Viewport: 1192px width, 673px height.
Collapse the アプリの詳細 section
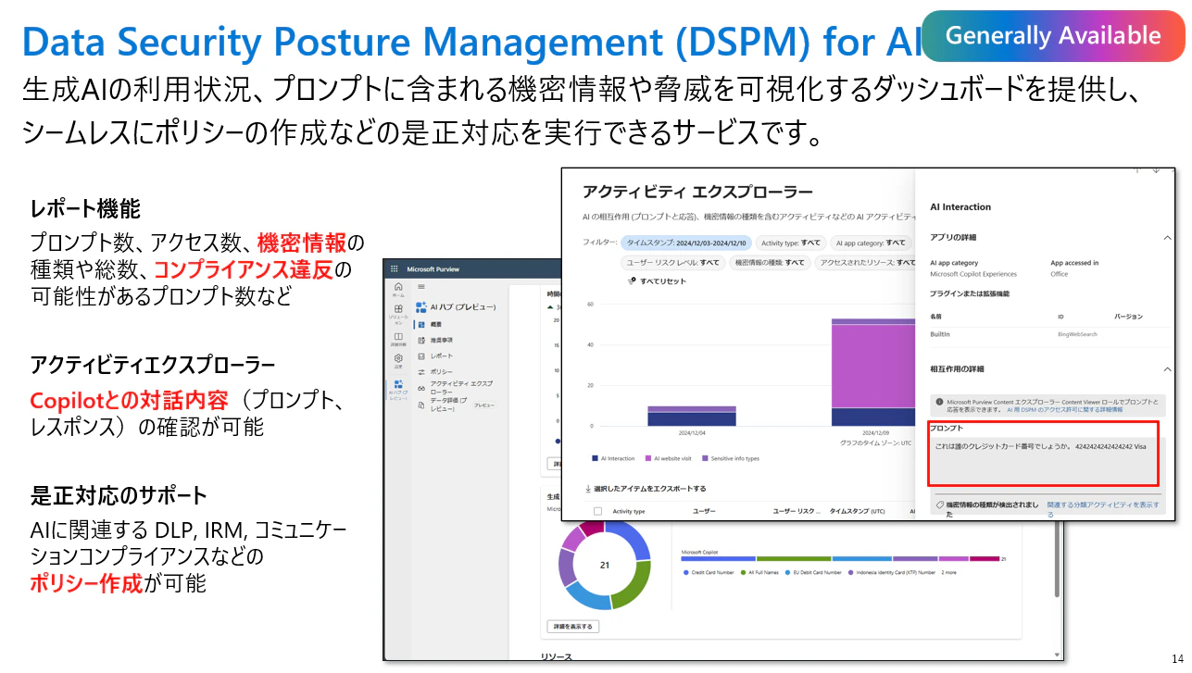1166,238
